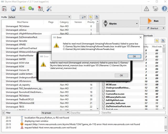
Task: Open the profiles ID card icon
Action: tap(22, 9)
